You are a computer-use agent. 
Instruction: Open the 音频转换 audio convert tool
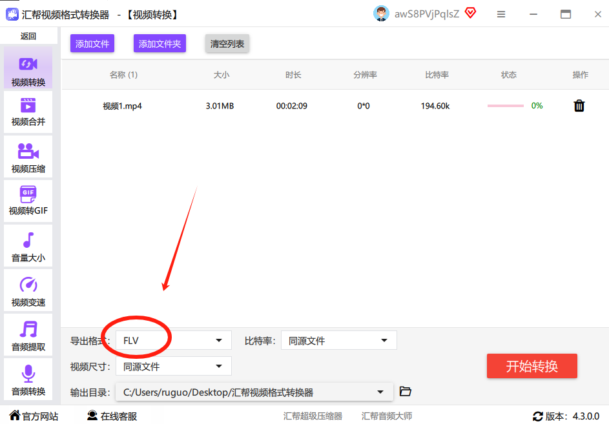28,379
